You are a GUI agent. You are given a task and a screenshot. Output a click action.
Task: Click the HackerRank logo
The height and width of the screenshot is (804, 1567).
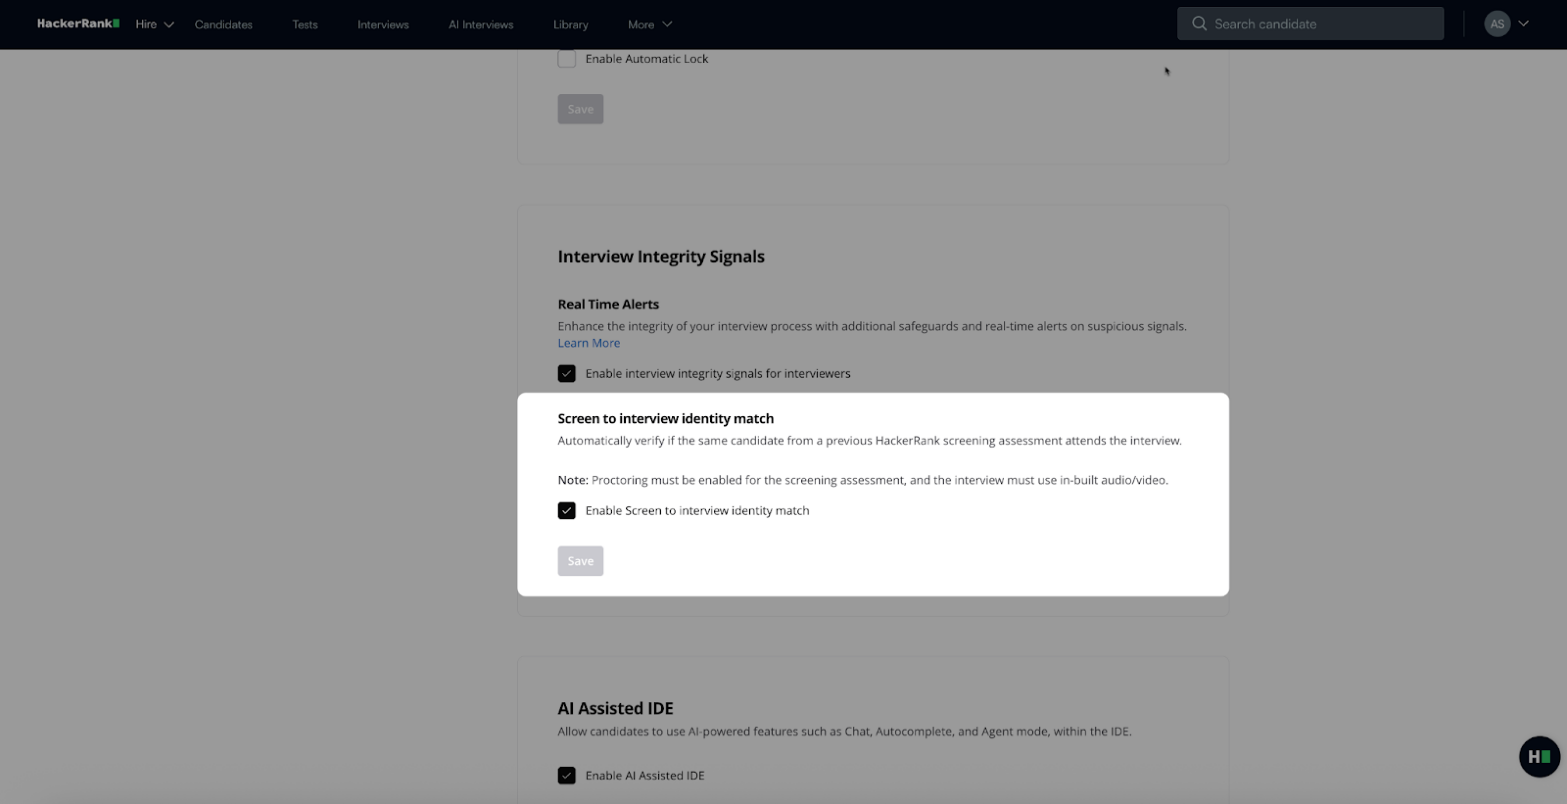click(78, 24)
